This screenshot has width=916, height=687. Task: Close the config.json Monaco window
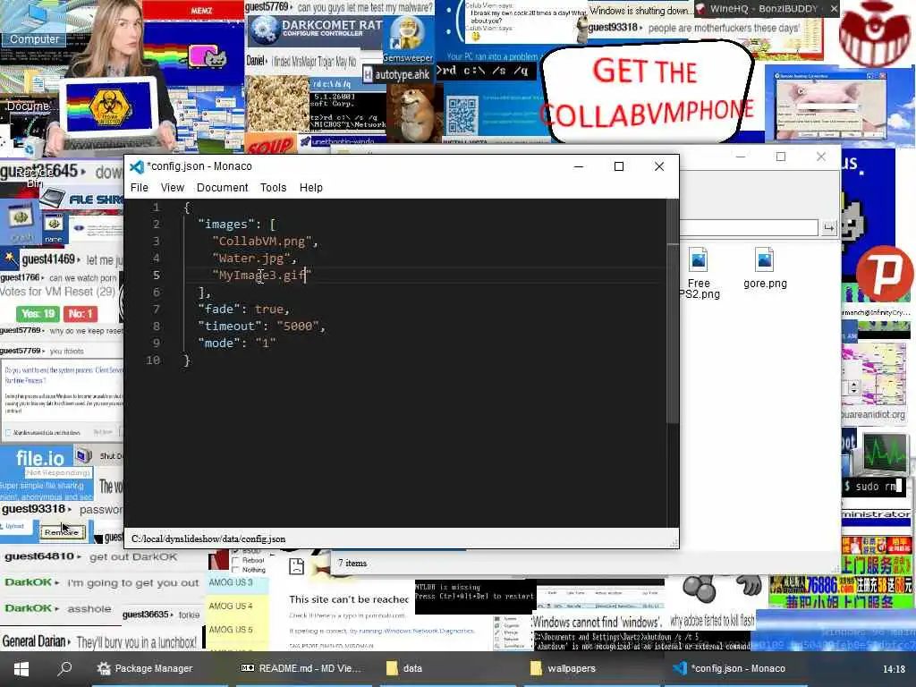pyautogui.click(x=659, y=166)
